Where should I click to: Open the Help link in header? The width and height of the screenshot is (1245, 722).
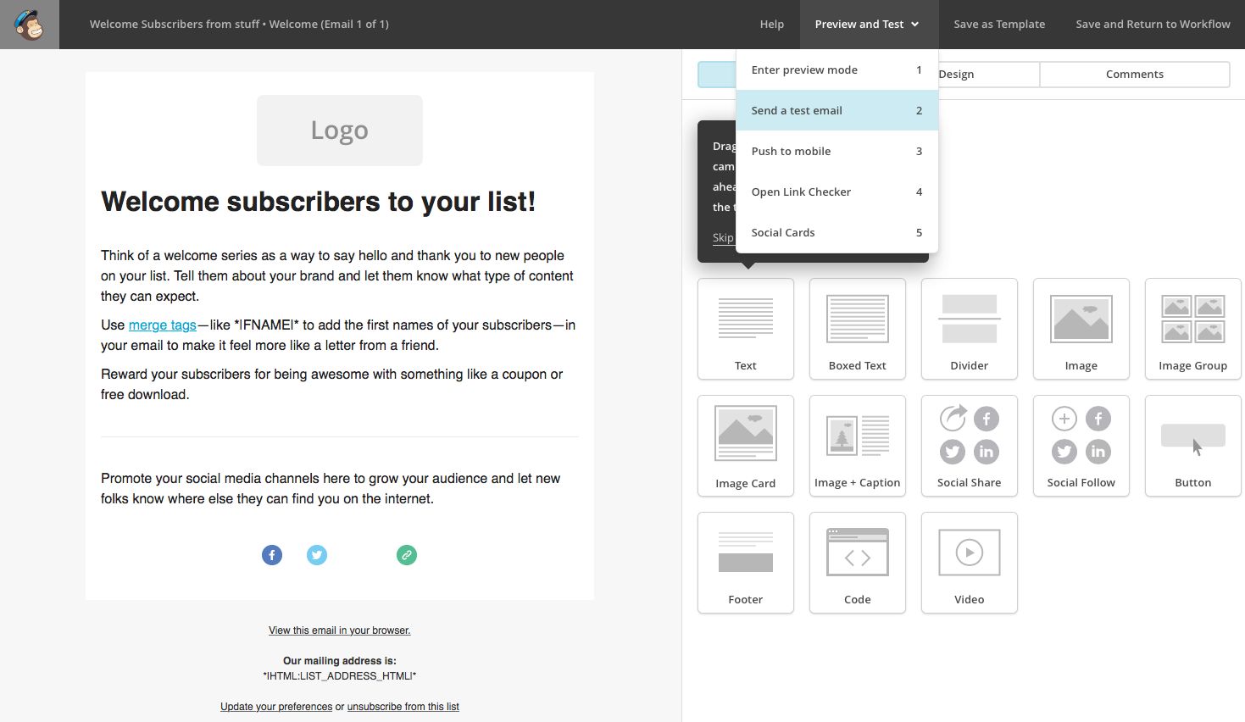pyautogui.click(x=772, y=25)
